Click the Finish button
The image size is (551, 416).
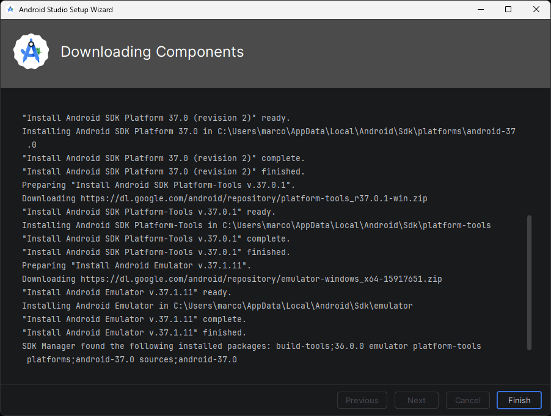coord(519,400)
